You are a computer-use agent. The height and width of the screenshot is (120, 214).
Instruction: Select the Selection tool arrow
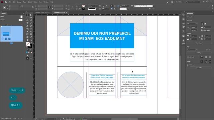(x=27, y=15)
